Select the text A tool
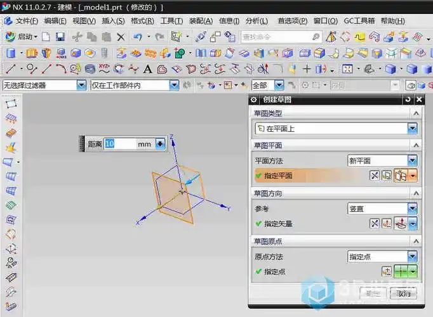The height and width of the screenshot is (317, 433). 147,69
